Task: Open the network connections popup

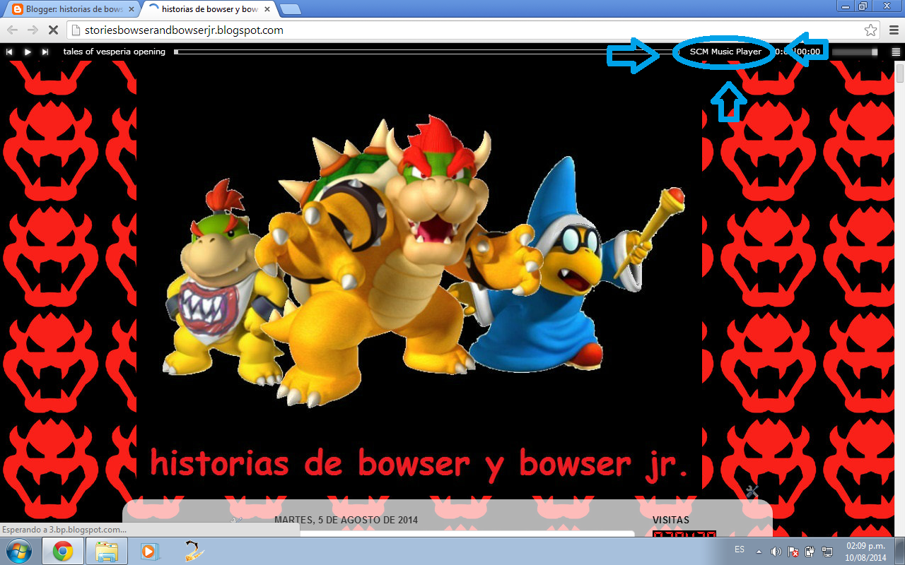Action: click(827, 552)
